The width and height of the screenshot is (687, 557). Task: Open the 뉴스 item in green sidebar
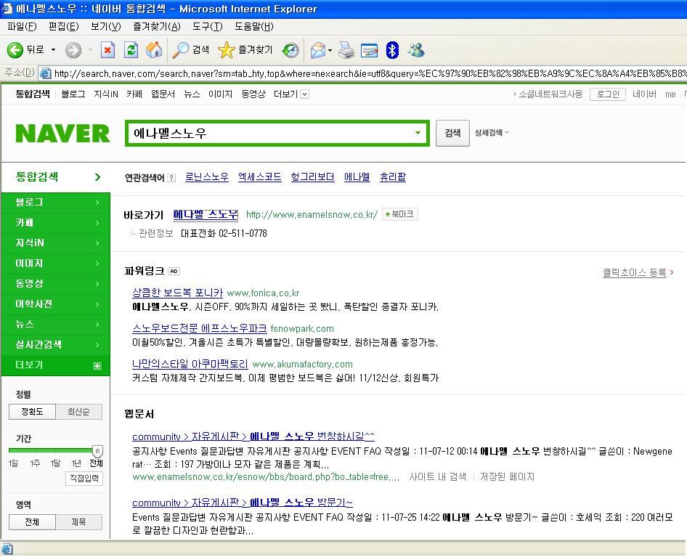coord(56,325)
